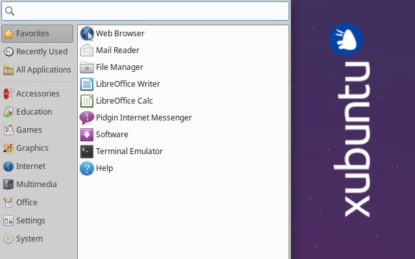Show All Applications list
The height and width of the screenshot is (259, 415).
[43, 70]
